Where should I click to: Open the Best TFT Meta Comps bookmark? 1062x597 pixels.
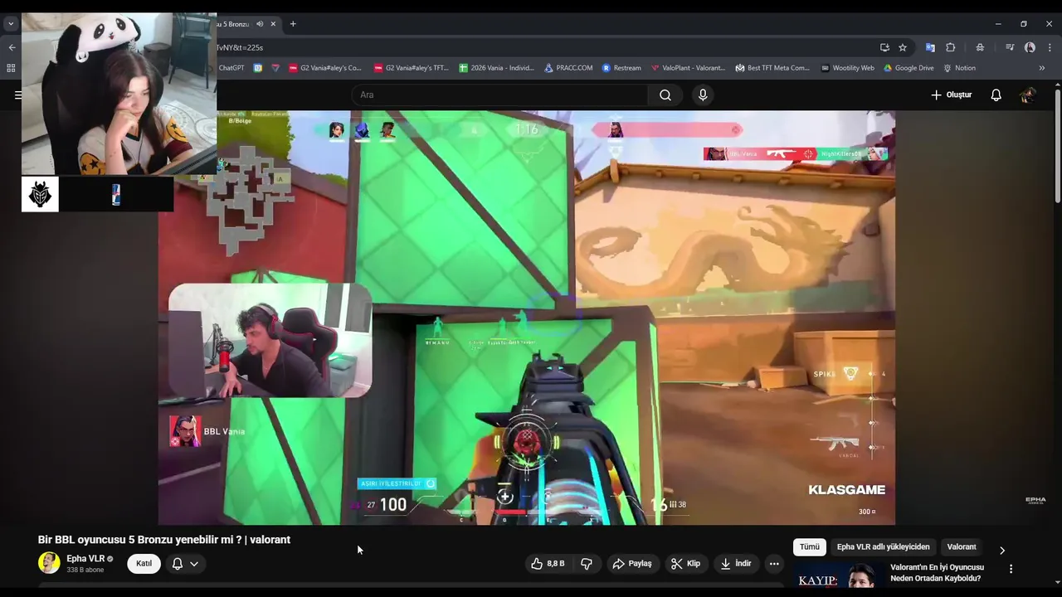click(772, 68)
